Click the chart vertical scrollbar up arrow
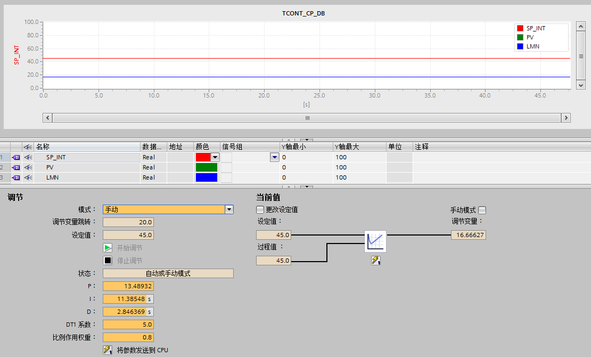 pos(581,27)
